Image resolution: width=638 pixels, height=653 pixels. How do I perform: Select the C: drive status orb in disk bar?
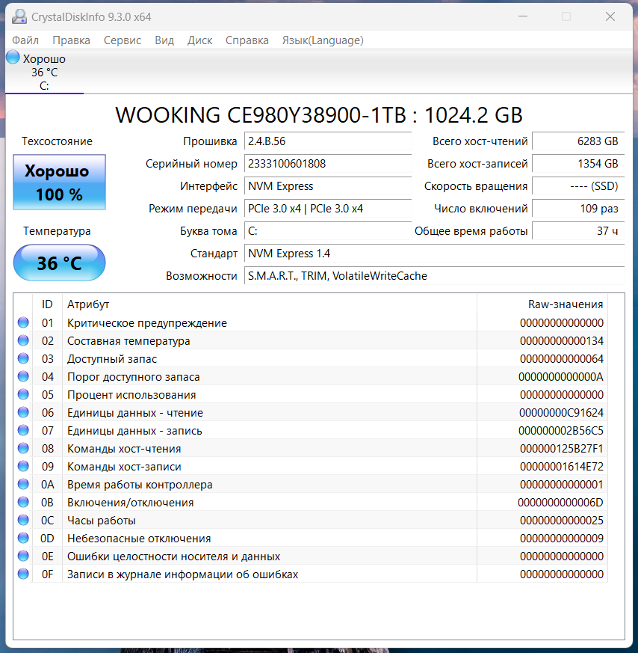13,57
